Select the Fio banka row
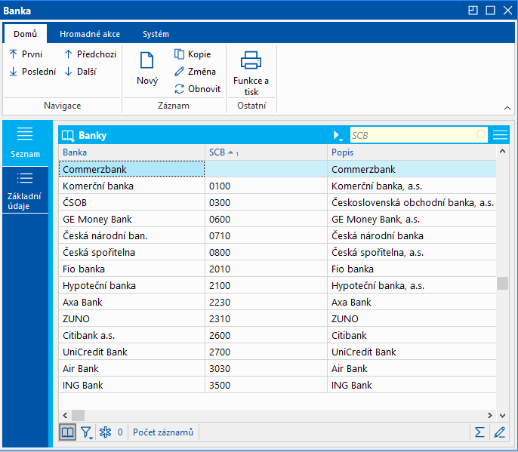The height and width of the screenshot is (452, 518). pyautogui.click(x=132, y=269)
